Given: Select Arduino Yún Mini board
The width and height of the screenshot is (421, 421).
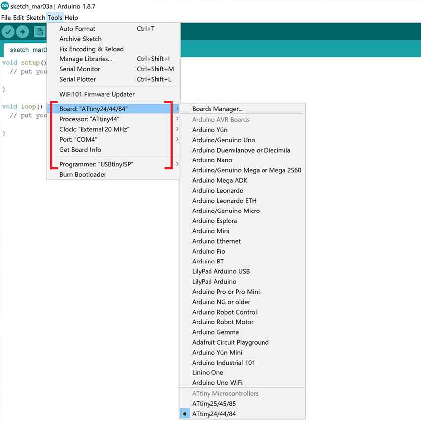Looking at the screenshot, I should pos(242,352).
